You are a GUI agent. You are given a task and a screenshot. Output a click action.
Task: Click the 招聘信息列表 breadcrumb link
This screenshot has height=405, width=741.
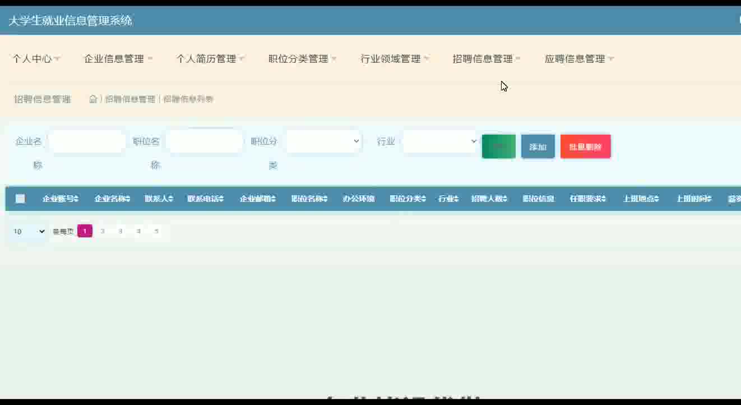pyautogui.click(x=188, y=99)
